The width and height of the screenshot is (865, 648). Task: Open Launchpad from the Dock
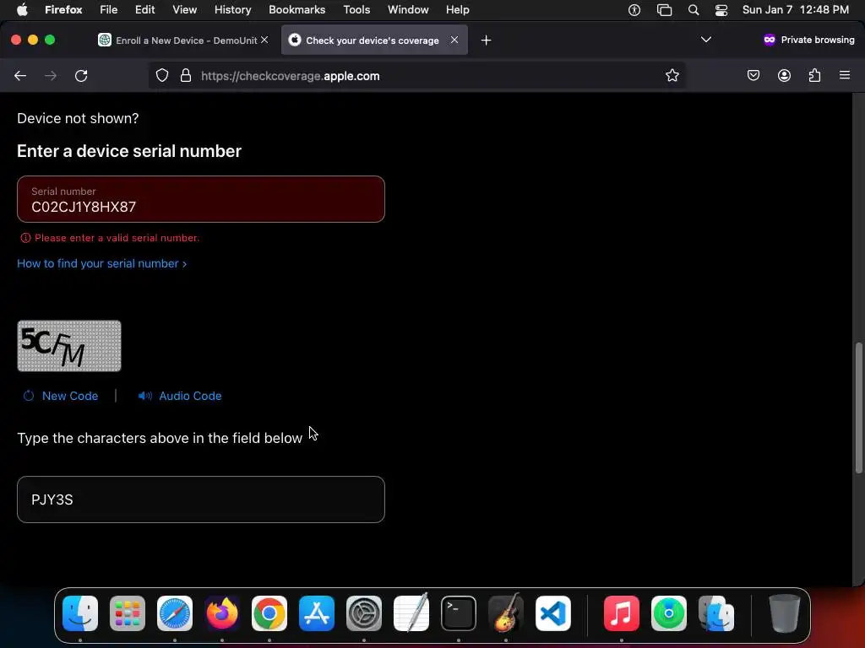pyautogui.click(x=128, y=613)
